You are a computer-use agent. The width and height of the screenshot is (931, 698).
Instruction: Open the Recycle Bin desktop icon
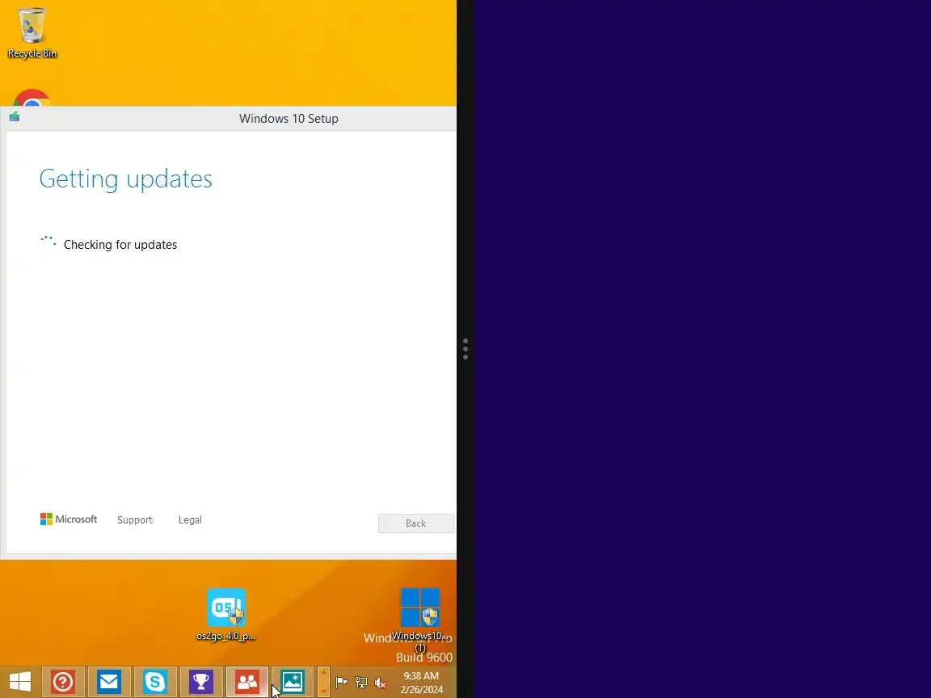click(x=32, y=32)
